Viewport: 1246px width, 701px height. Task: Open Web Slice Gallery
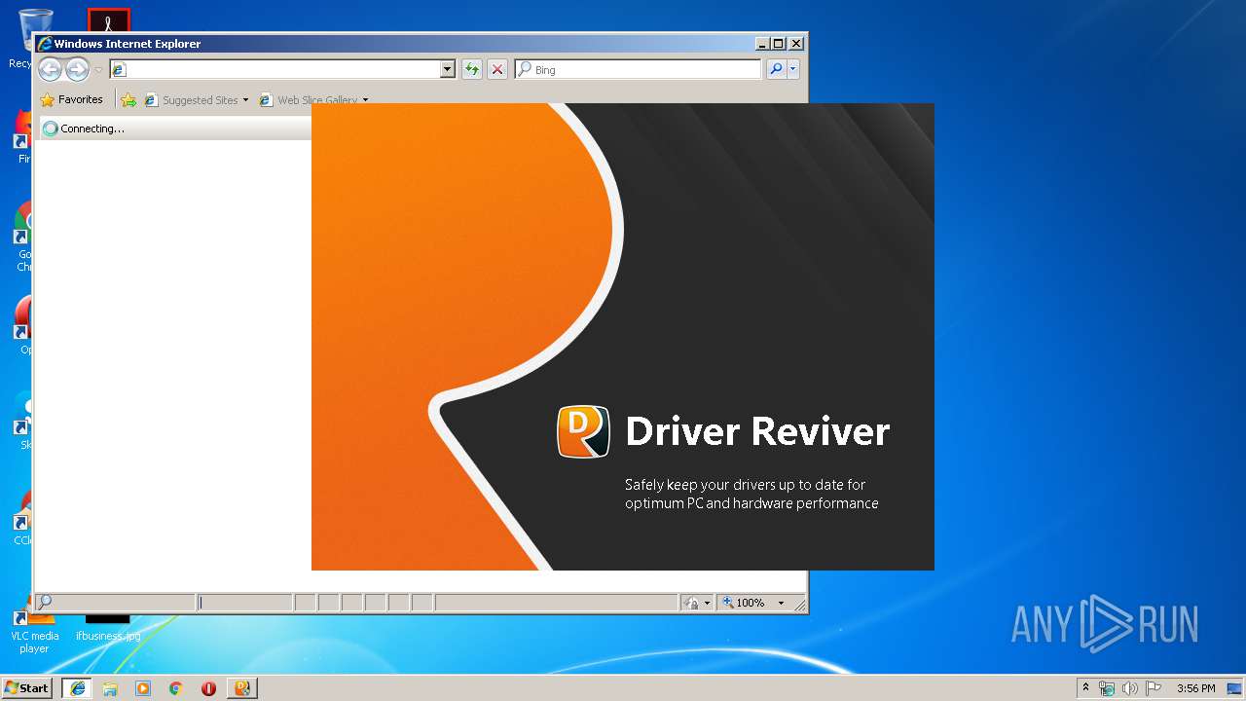click(313, 99)
